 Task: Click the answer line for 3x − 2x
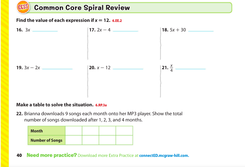coord(57,68)
